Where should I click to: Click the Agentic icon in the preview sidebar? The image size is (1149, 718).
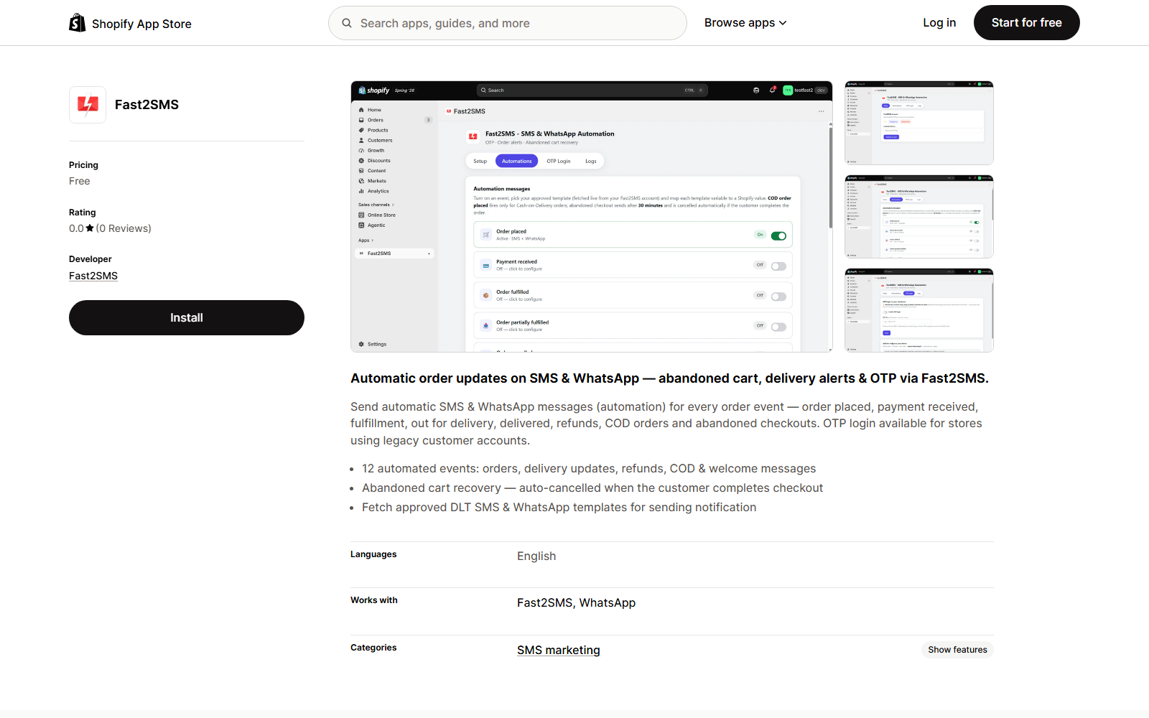click(x=361, y=225)
